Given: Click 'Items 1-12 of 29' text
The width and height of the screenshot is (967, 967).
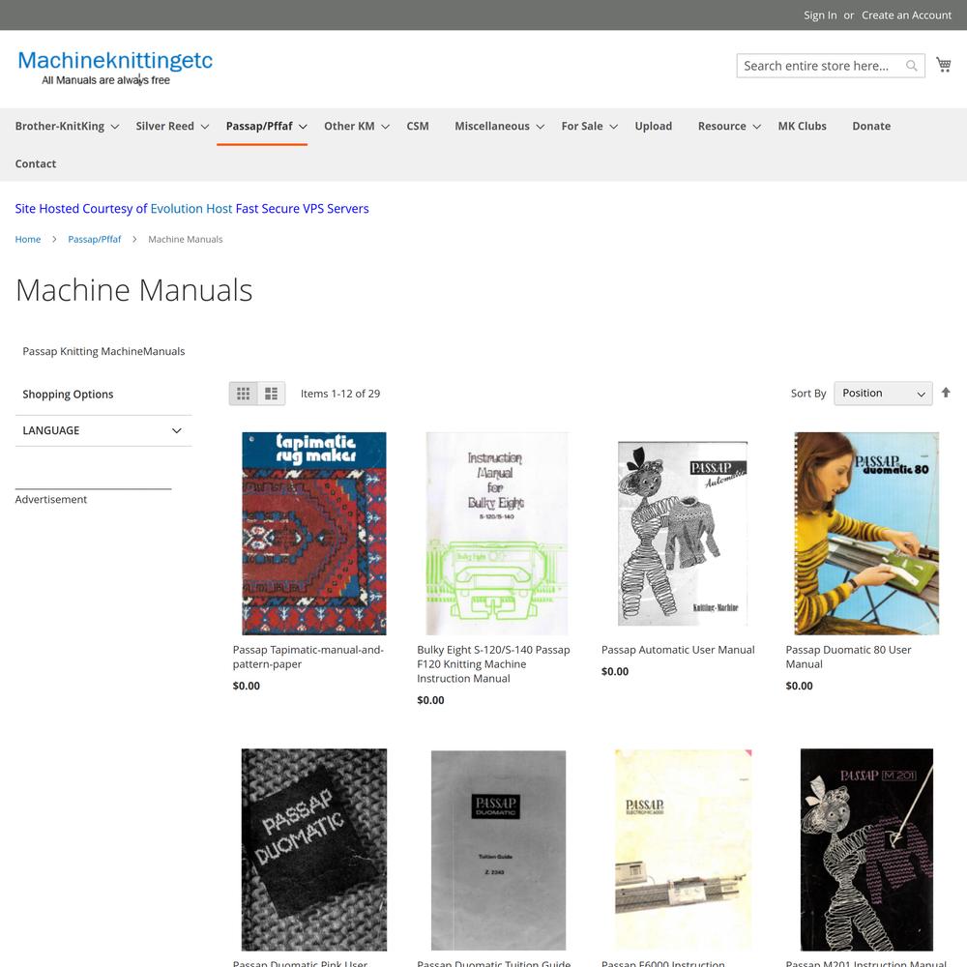Looking at the screenshot, I should coord(340,394).
